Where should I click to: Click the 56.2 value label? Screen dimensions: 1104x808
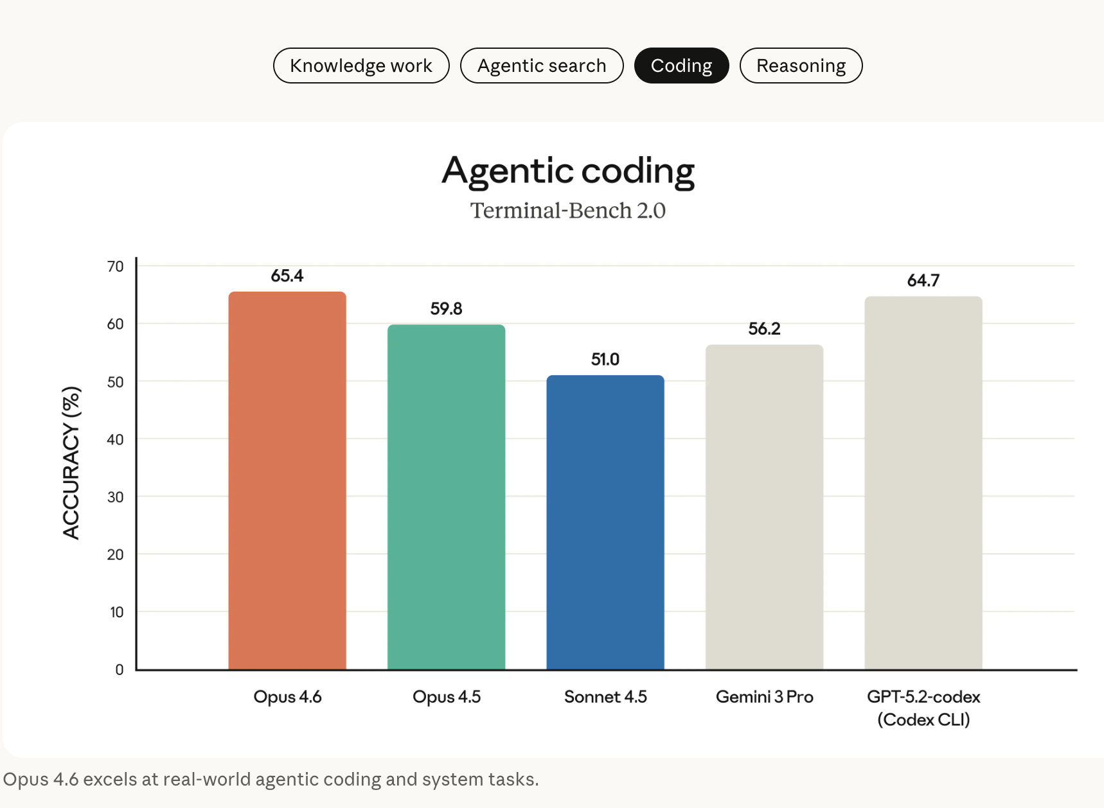pyautogui.click(x=764, y=329)
